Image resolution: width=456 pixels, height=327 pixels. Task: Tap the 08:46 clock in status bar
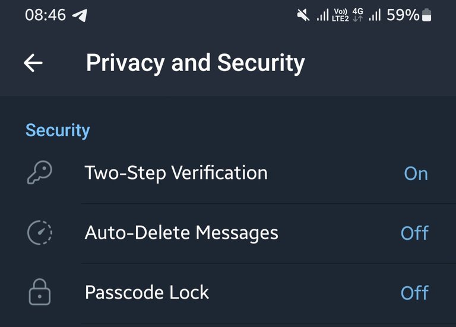(x=45, y=15)
